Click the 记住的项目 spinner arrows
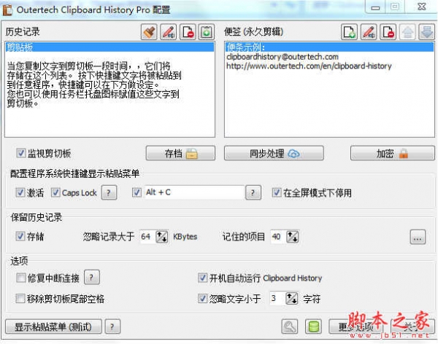Image resolution: width=438 pixels, height=344 pixels. 293,237
